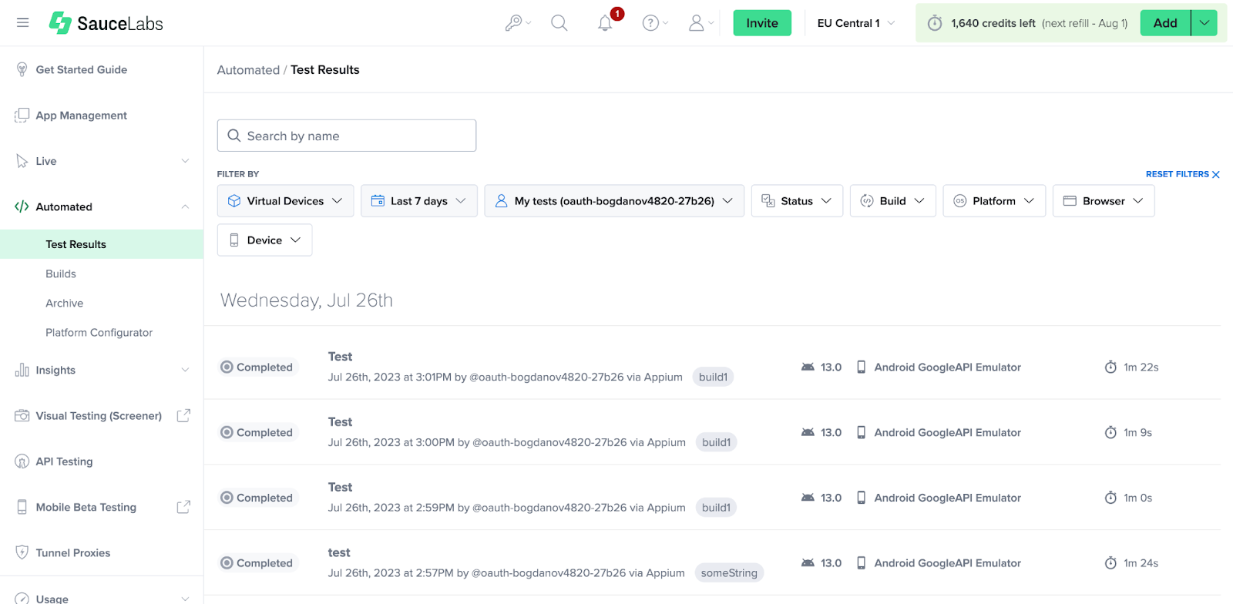Open the Platform filter dropdown
Viewport: 1233px width, 604px height.
point(994,201)
